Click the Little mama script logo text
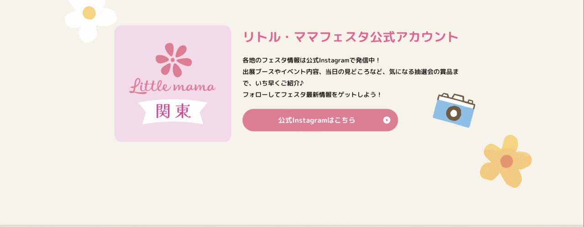Viewport: 584px width, 227px height. click(x=173, y=86)
